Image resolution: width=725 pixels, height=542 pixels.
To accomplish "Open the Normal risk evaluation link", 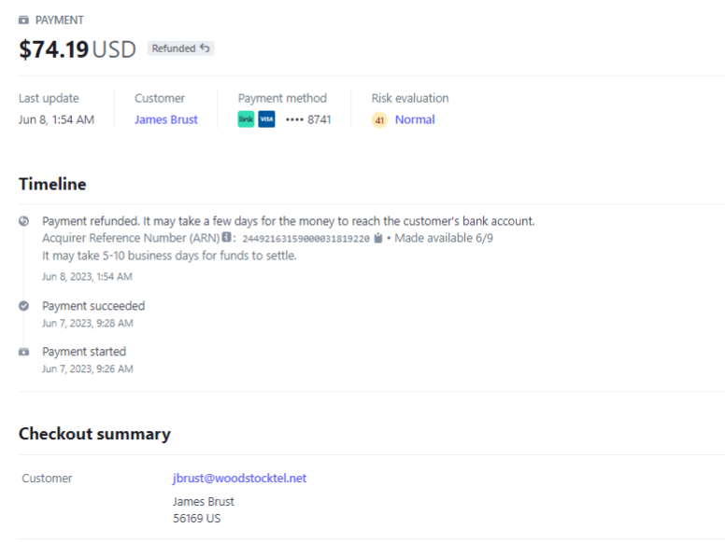I will coord(414,119).
